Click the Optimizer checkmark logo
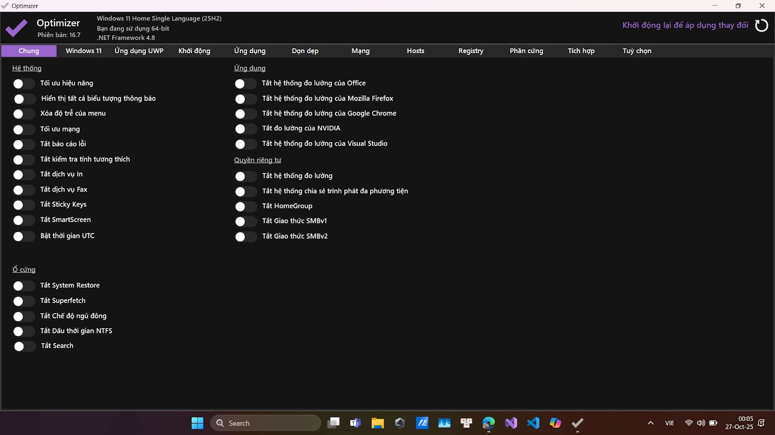This screenshot has width=775, height=435. (16, 29)
